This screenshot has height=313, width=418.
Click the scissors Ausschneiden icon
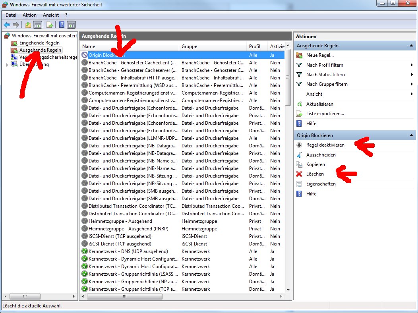coord(299,155)
